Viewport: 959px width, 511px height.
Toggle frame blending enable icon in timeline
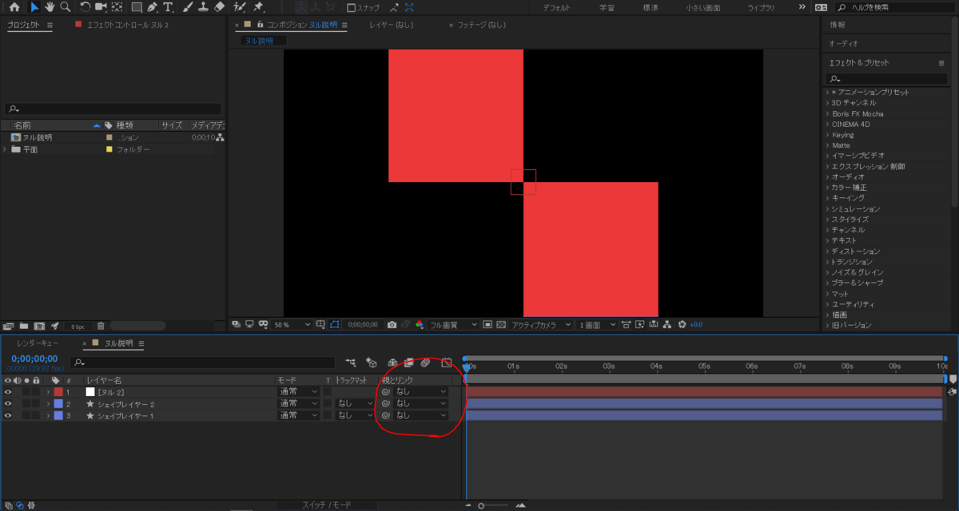point(408,362)
